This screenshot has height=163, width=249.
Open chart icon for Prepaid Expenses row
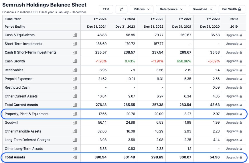[x=75, y=79]
